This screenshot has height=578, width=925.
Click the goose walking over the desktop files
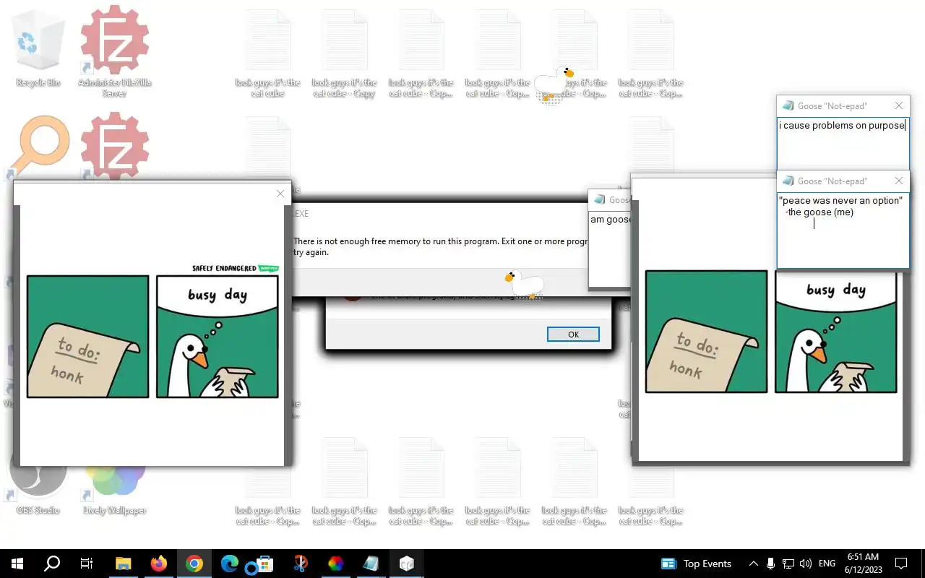[x=554, y=83]
